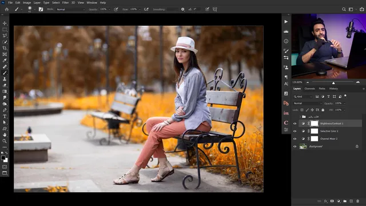The width and height of the screenshot is (366, 206).
Task: Open the Image menu
Action: pyautogui.click(x=27, y=2)
